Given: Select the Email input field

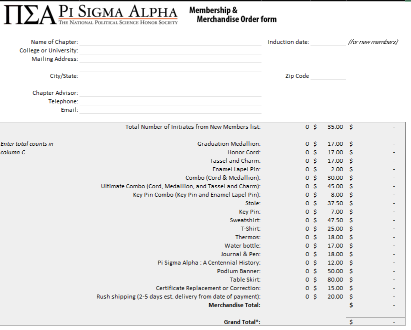Looking at the screenshot, I should tap(170, 110).
